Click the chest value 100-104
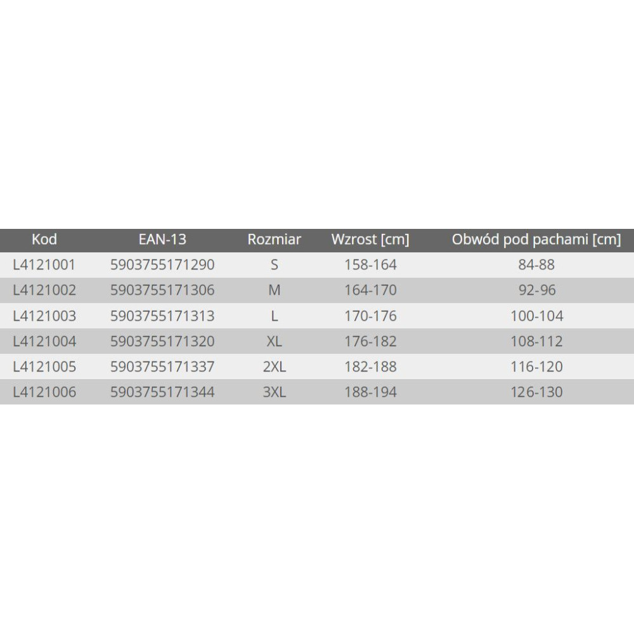634x634 pixels. pos(536,316)
